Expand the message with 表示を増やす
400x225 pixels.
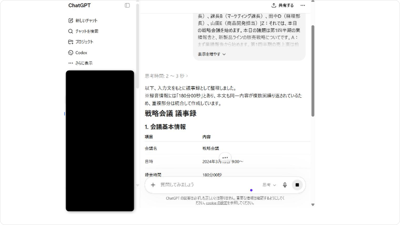pos(212,54)
